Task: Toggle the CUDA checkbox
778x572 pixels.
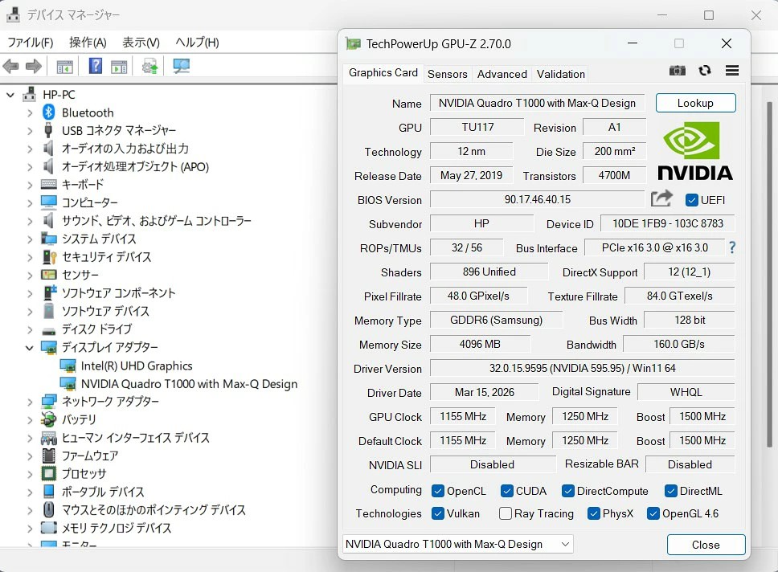Action: coord(506,491)
